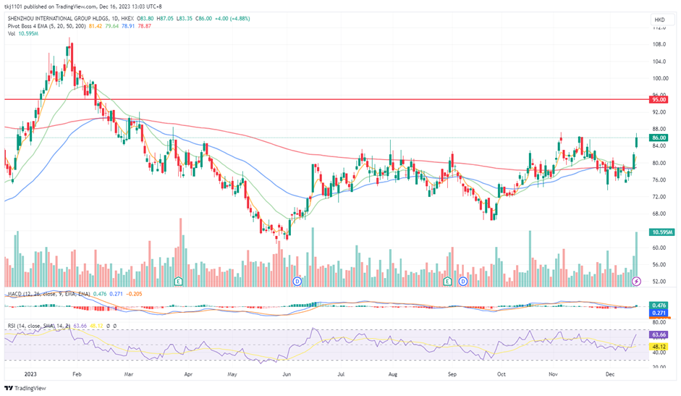Screen dimensions: 681x396
Task: Click the Apr label on time axis
Action: click(188, 374)
